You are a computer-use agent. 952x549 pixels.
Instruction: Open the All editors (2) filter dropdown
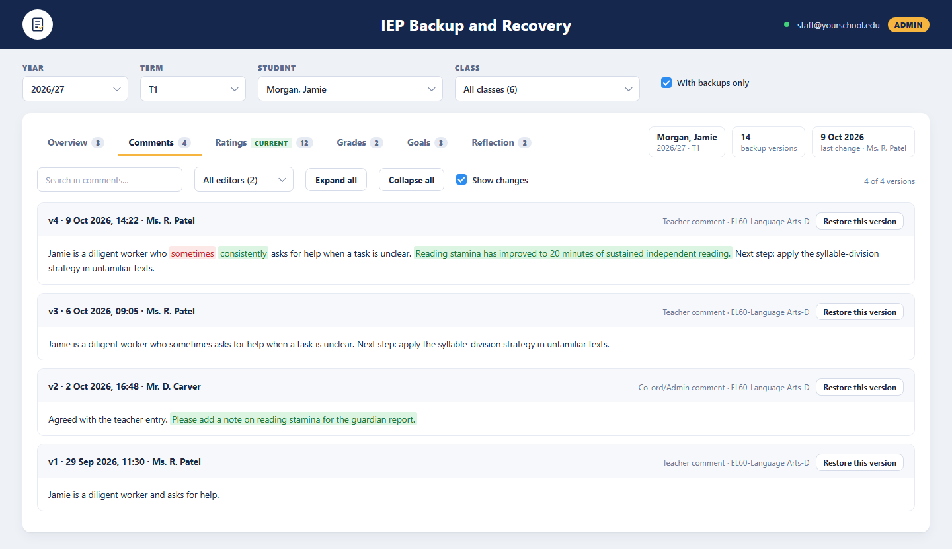coord(244,180)
